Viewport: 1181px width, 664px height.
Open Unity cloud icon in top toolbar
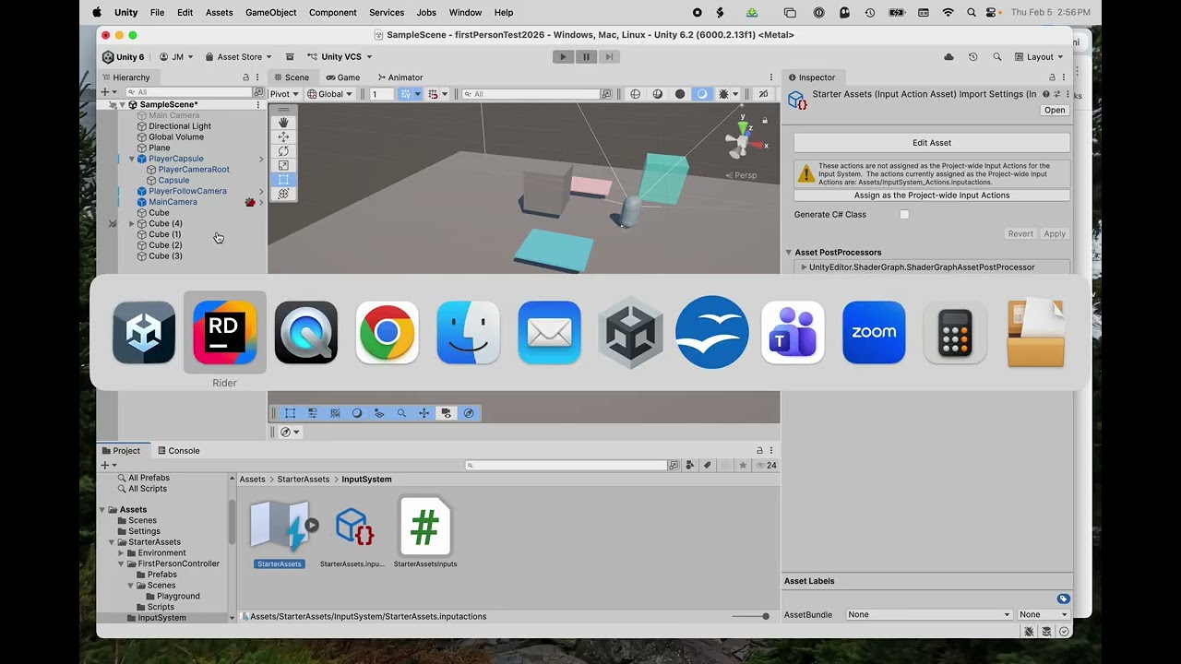click(x=948, y=57)
